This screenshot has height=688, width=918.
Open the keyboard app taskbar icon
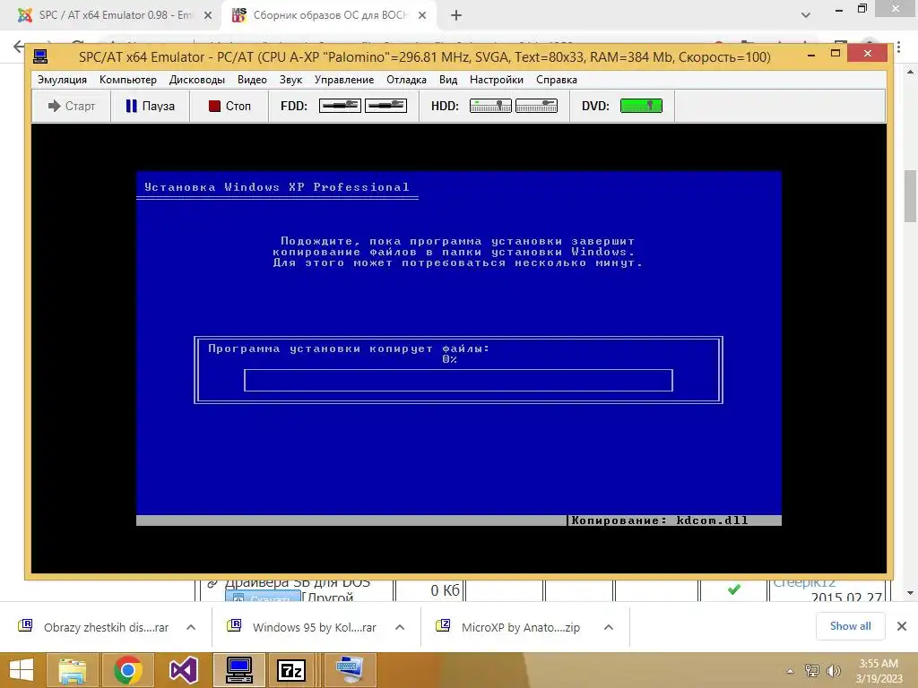[x=350, y=670]
